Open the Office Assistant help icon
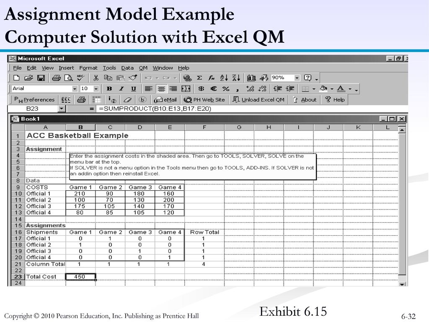429x322 pixels. 308,78
